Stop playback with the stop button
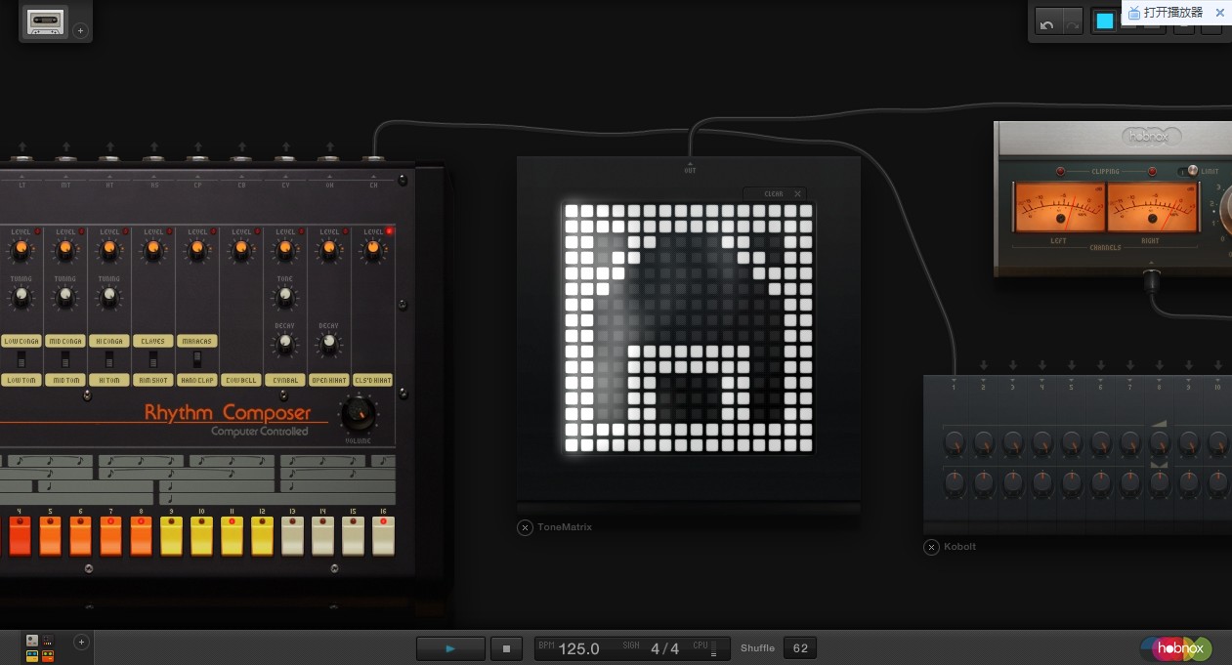 tap(506, 648)
